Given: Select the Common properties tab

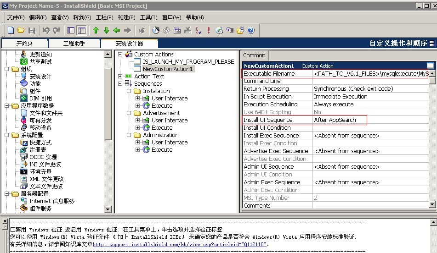Looking at the screenshot, I should click(254, 55).
